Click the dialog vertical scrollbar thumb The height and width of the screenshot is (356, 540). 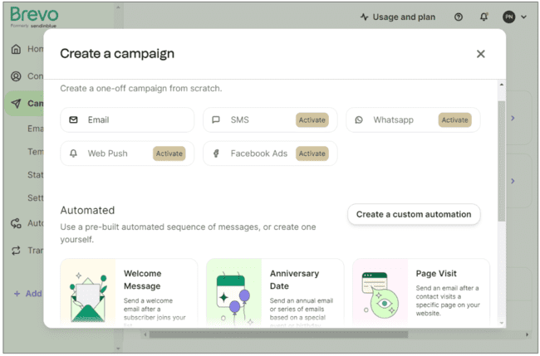click(502, 161)
